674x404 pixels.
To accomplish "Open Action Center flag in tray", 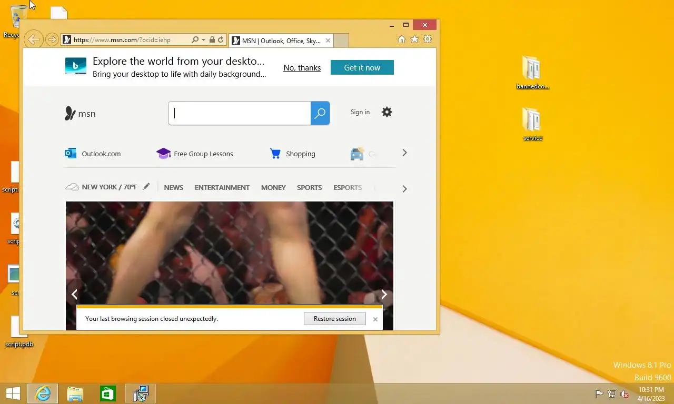I will point(599,394).
